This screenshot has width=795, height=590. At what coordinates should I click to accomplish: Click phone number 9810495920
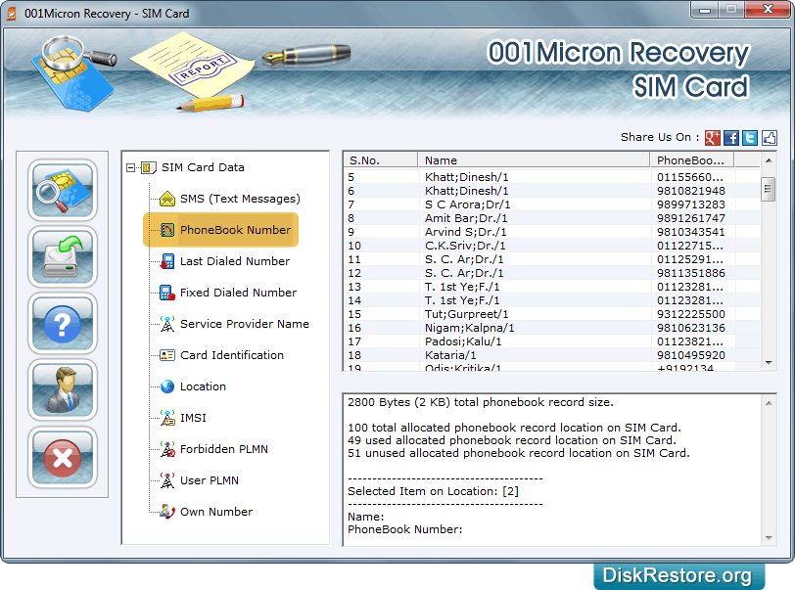pos(691,355)
